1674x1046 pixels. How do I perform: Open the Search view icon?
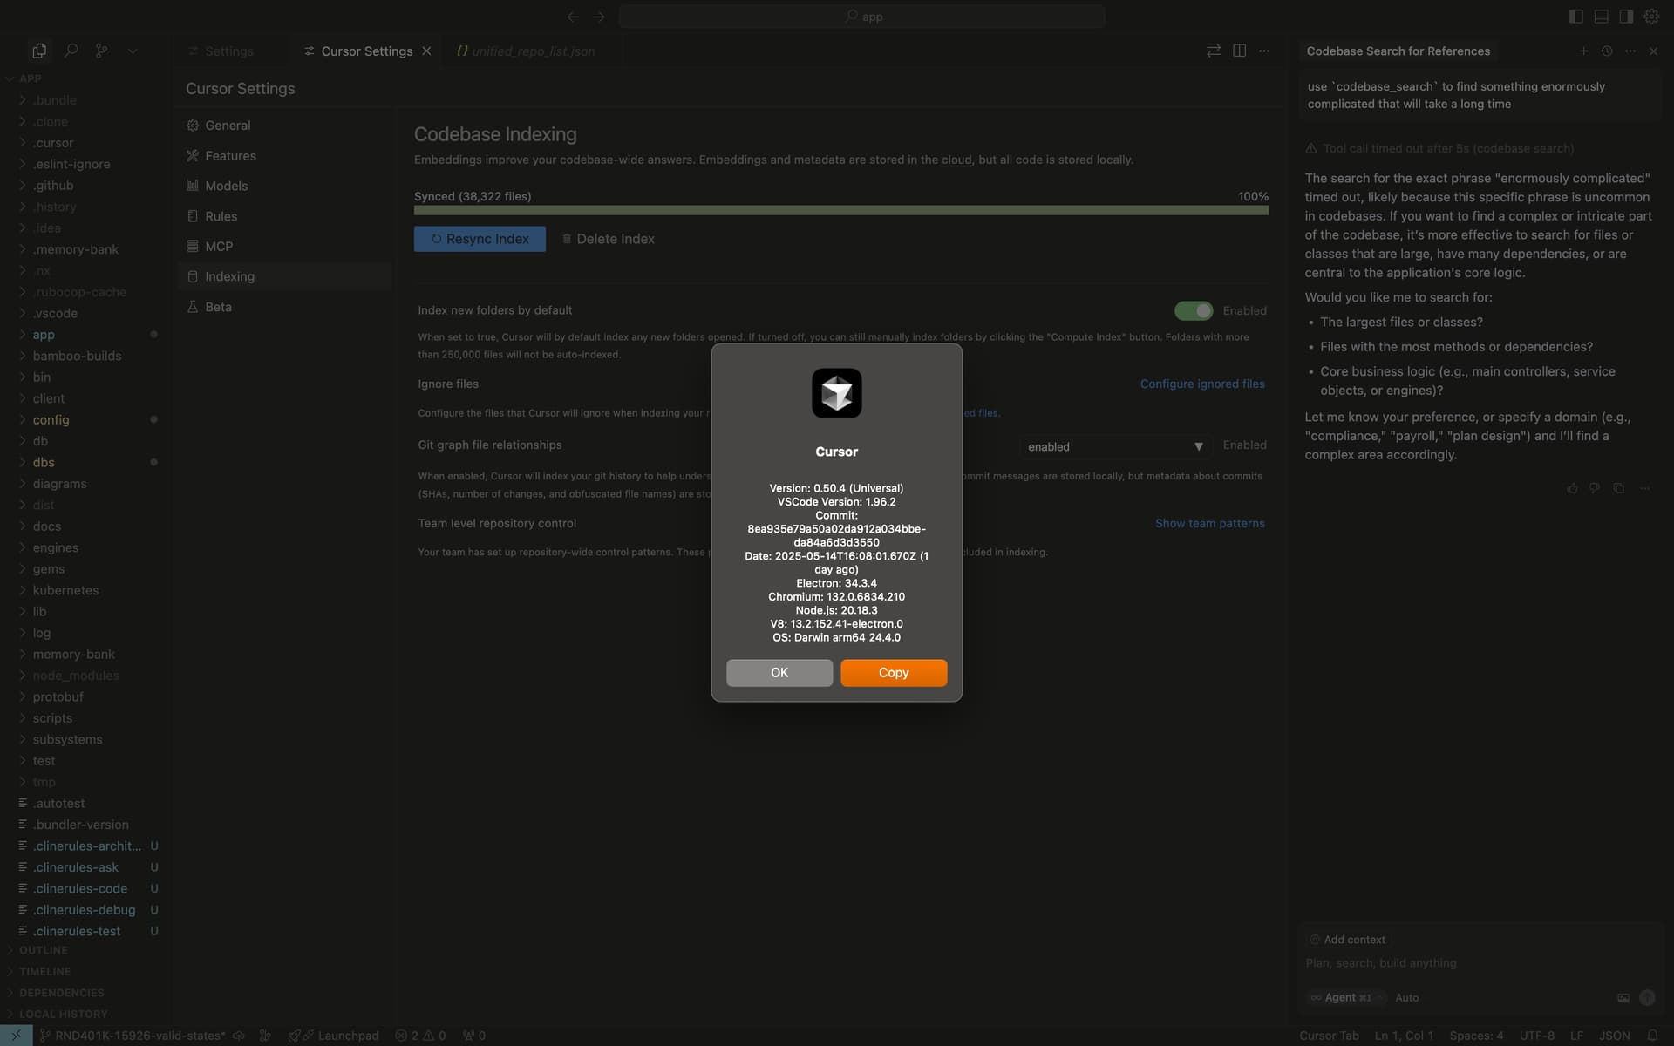coord(71,51)
